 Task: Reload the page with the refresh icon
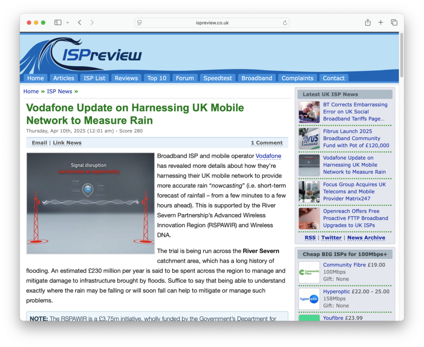tap(285, 23)
